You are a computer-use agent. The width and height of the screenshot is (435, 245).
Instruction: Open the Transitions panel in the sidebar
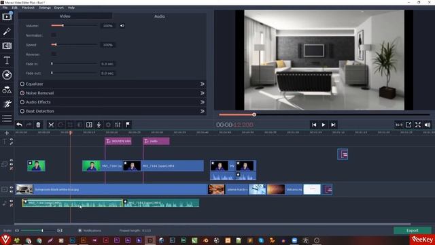click(7, 46)
